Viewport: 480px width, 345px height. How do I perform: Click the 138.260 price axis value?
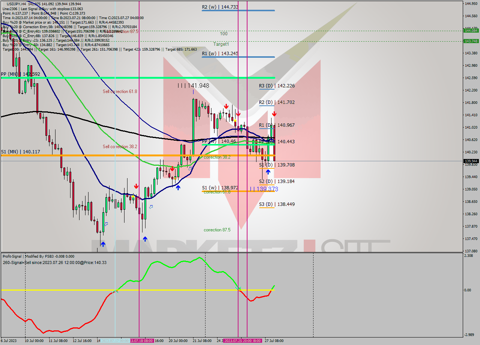[471, 214]
